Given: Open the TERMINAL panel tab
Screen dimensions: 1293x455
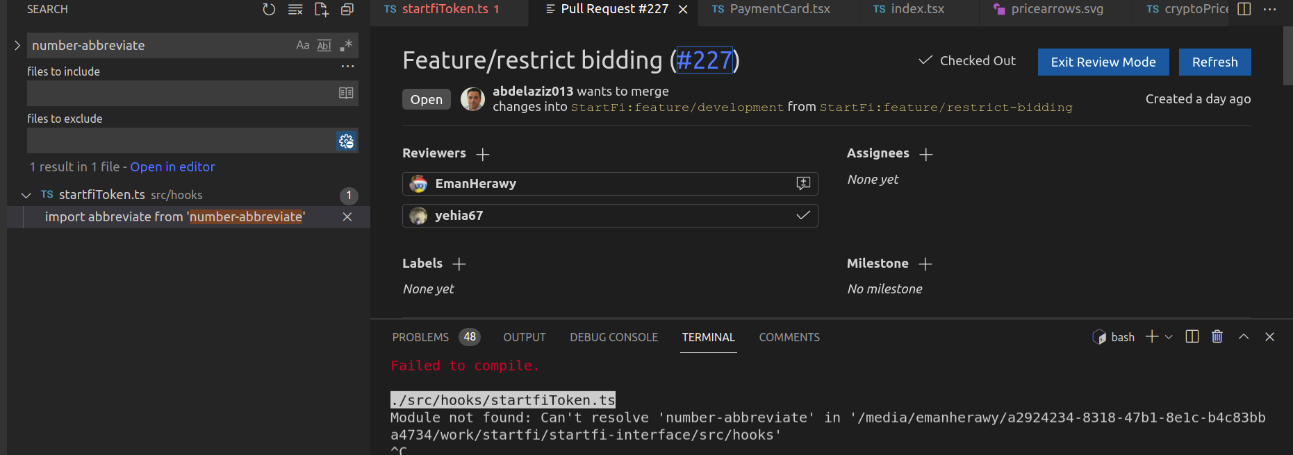Looking at the screenshot, I should (708, 337).
